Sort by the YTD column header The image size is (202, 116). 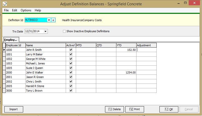(126, 45)
